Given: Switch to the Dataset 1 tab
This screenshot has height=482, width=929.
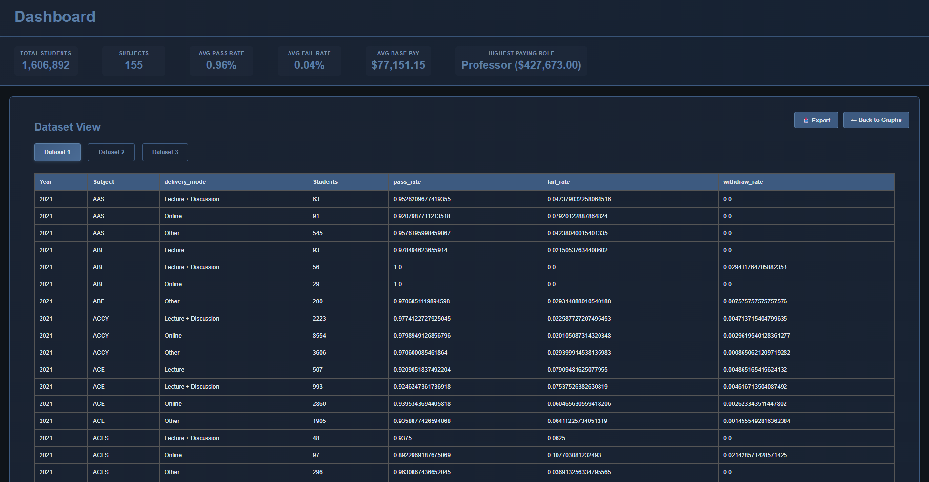Looking at the screenshot, I should point(57,152).
